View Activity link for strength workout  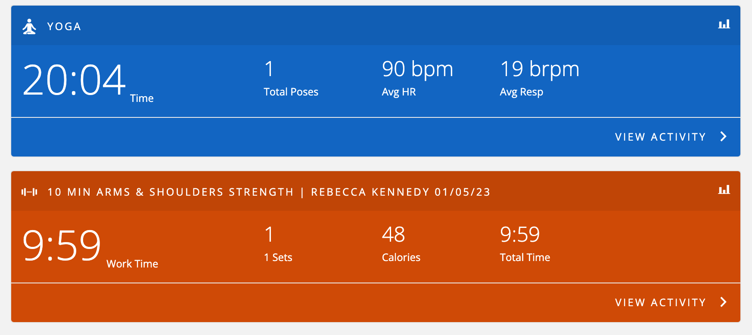660,302
